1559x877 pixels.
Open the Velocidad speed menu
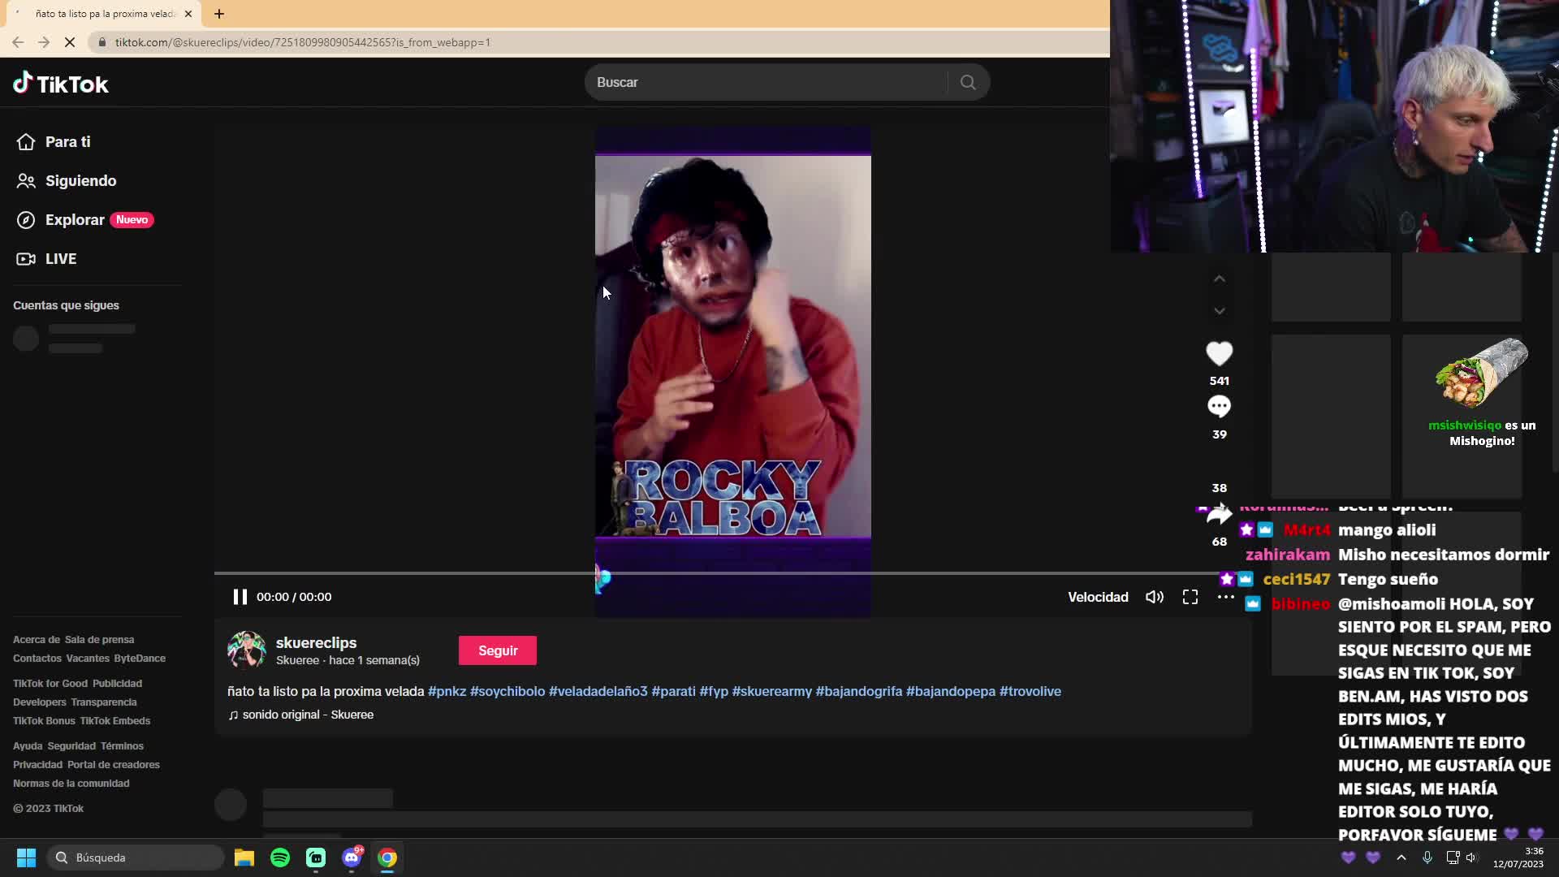click(1098, 597)
